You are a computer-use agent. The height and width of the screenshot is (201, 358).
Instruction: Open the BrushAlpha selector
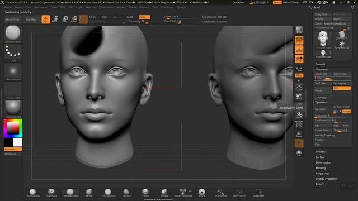click(x=13, y=72)
